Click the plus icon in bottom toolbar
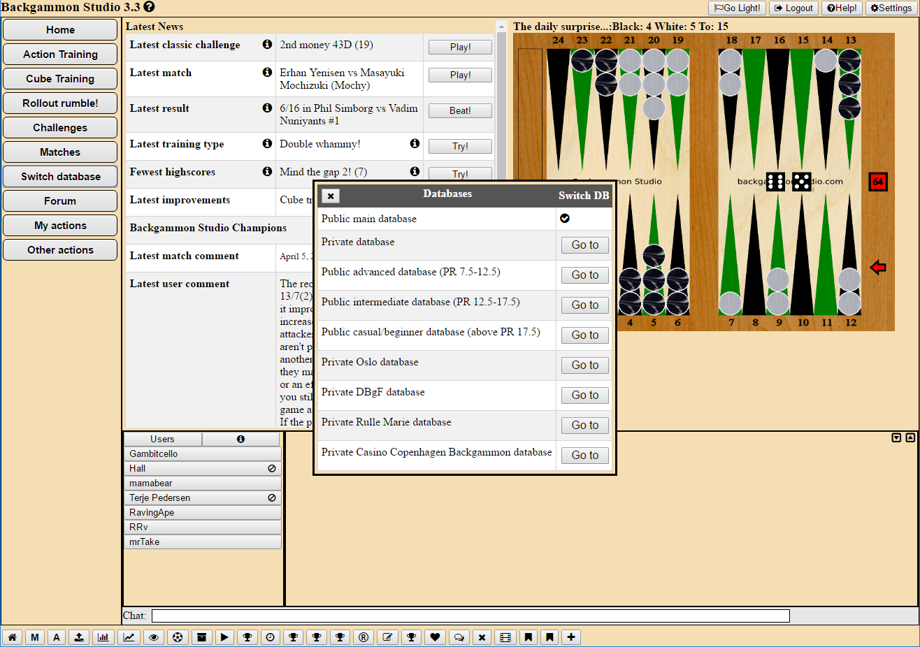Viewport: 920px width, 647px height. click(571, 637)
